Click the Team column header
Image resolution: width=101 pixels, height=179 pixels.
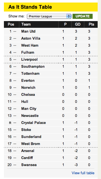tap(26, 24)
